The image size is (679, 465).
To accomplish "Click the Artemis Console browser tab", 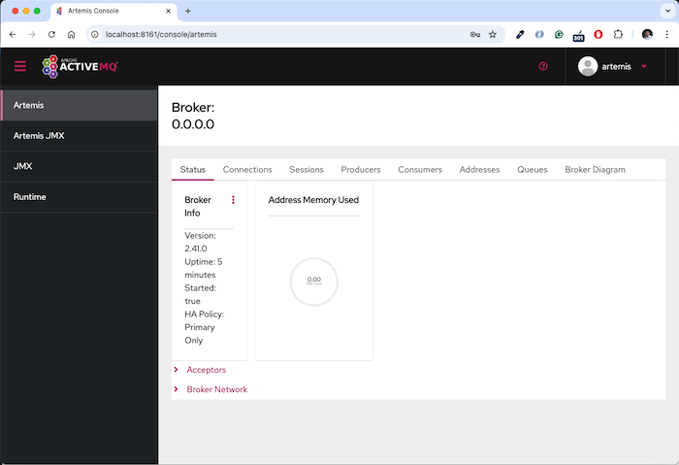I will pyautogui.click(x=113, y=11).
